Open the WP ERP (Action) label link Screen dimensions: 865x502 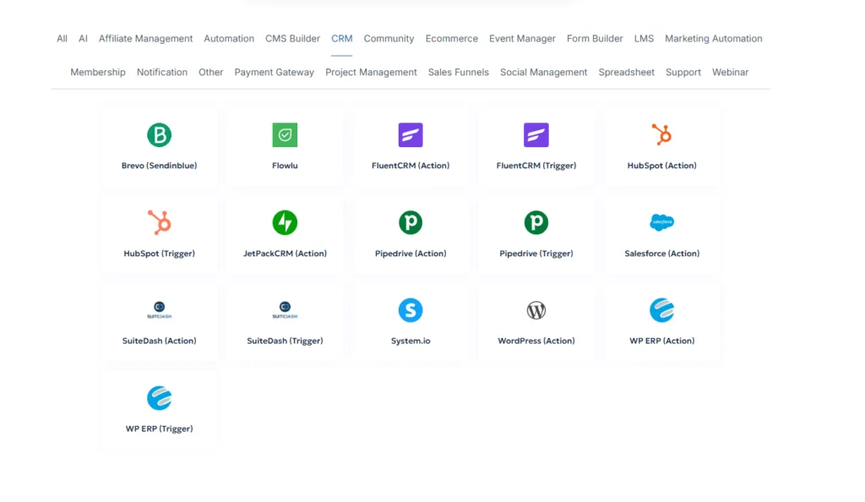coord(662,341)
